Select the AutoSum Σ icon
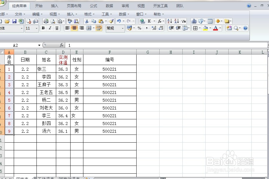 [x=149, y=21]
